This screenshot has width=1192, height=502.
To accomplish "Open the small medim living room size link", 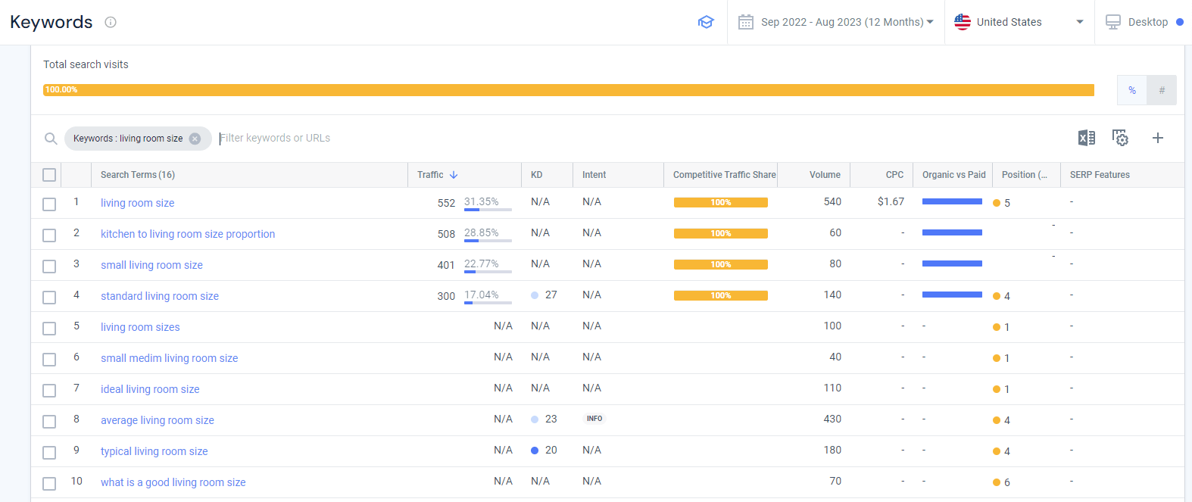I will (169, 358).
